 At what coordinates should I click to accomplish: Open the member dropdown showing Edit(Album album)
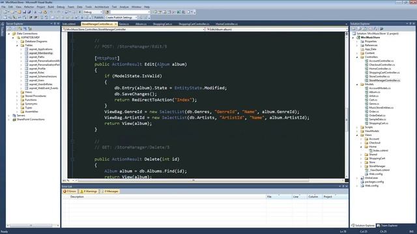coord(276,29)
